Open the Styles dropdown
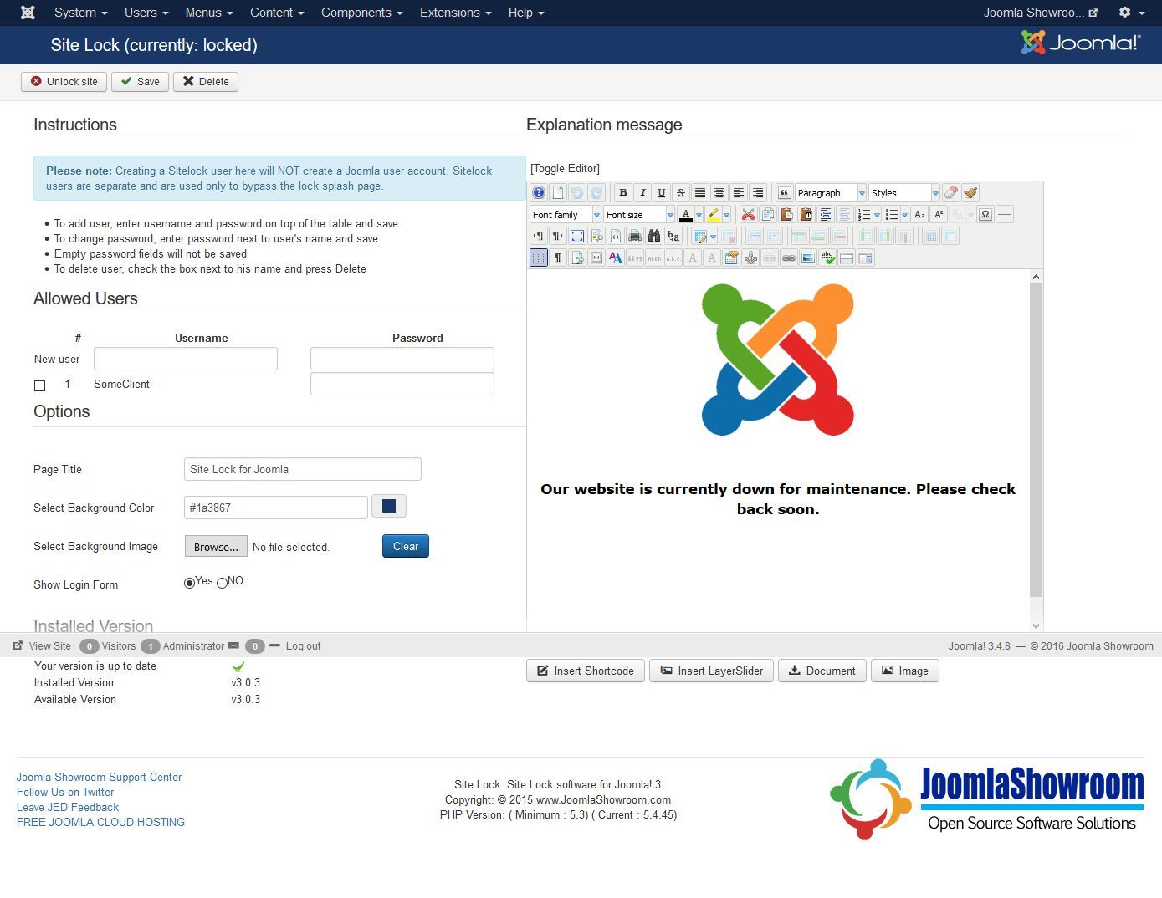This screenshot has height=898, width=1162. (x=904, y=192)
